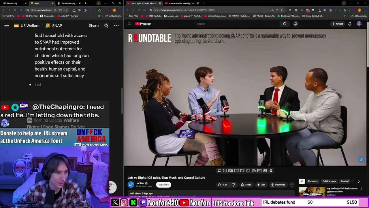Open the Notion page three-dot options menu

tap(116, 26)
